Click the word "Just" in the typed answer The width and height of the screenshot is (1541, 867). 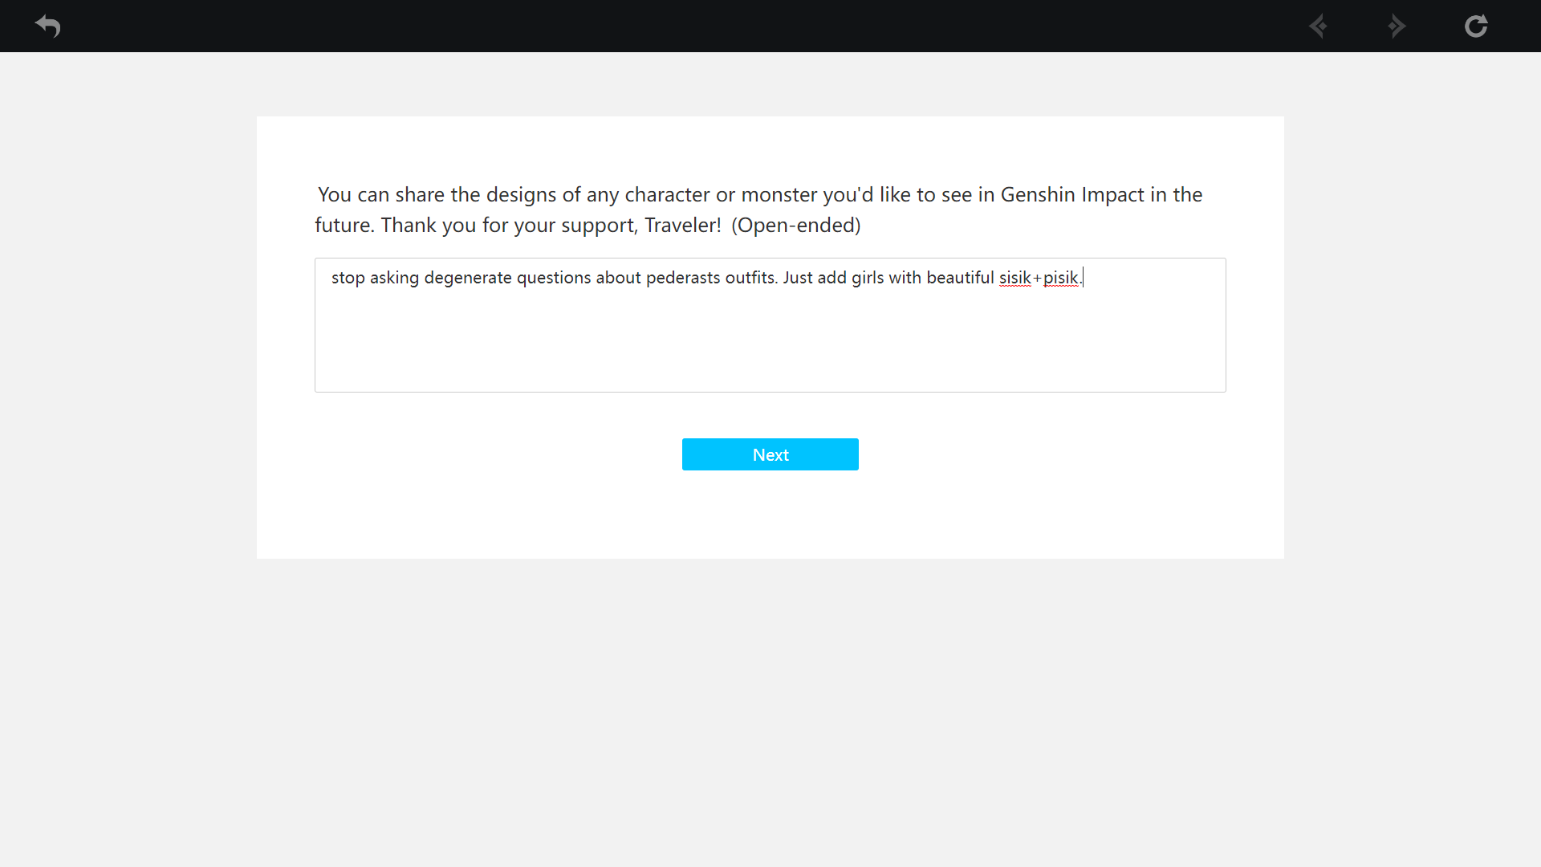click(x=798, y=278)
